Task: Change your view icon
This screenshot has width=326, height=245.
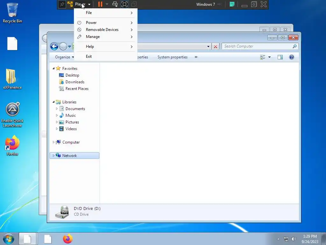Action: [263, 57]
